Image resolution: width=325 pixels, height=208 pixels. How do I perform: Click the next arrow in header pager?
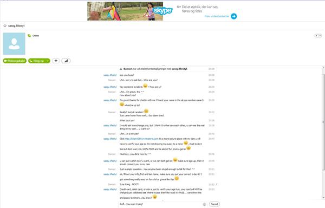click(x=320, y=36)
